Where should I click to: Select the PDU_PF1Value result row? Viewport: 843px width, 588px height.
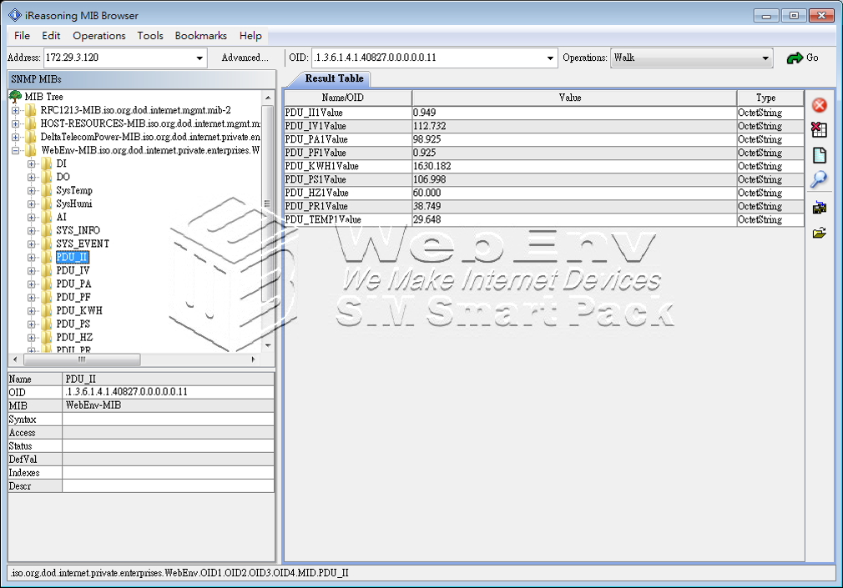tap(544, 153)
